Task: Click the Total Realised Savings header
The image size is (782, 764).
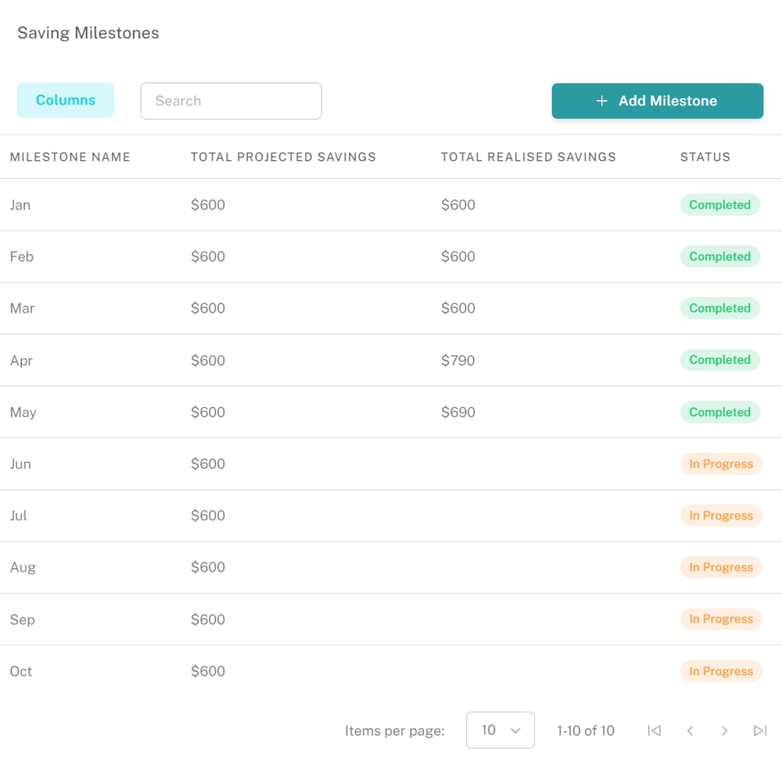Action: [x=529, y=157]
